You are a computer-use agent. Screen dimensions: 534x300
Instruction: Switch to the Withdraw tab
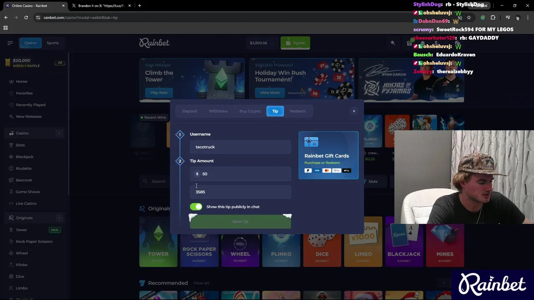click(218, 111)
